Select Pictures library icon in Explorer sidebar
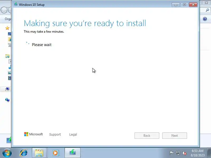The image size is (211, 158). tap(9, 73)
